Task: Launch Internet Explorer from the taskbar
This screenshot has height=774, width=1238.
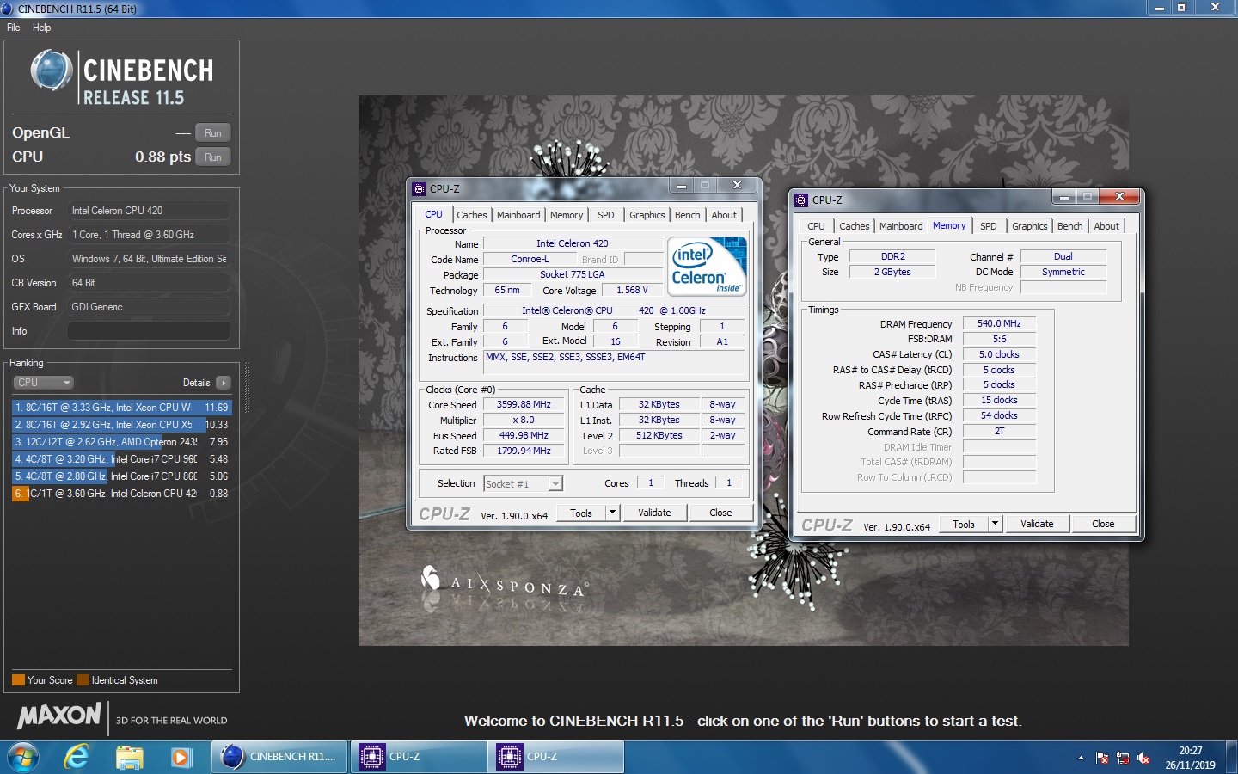Action: click(x=77, y=757)
